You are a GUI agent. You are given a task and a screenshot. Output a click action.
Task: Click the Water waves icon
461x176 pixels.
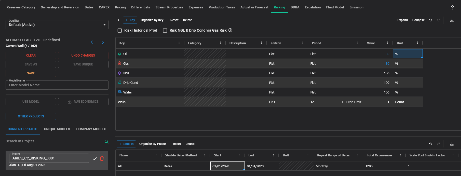coord(120,92)
